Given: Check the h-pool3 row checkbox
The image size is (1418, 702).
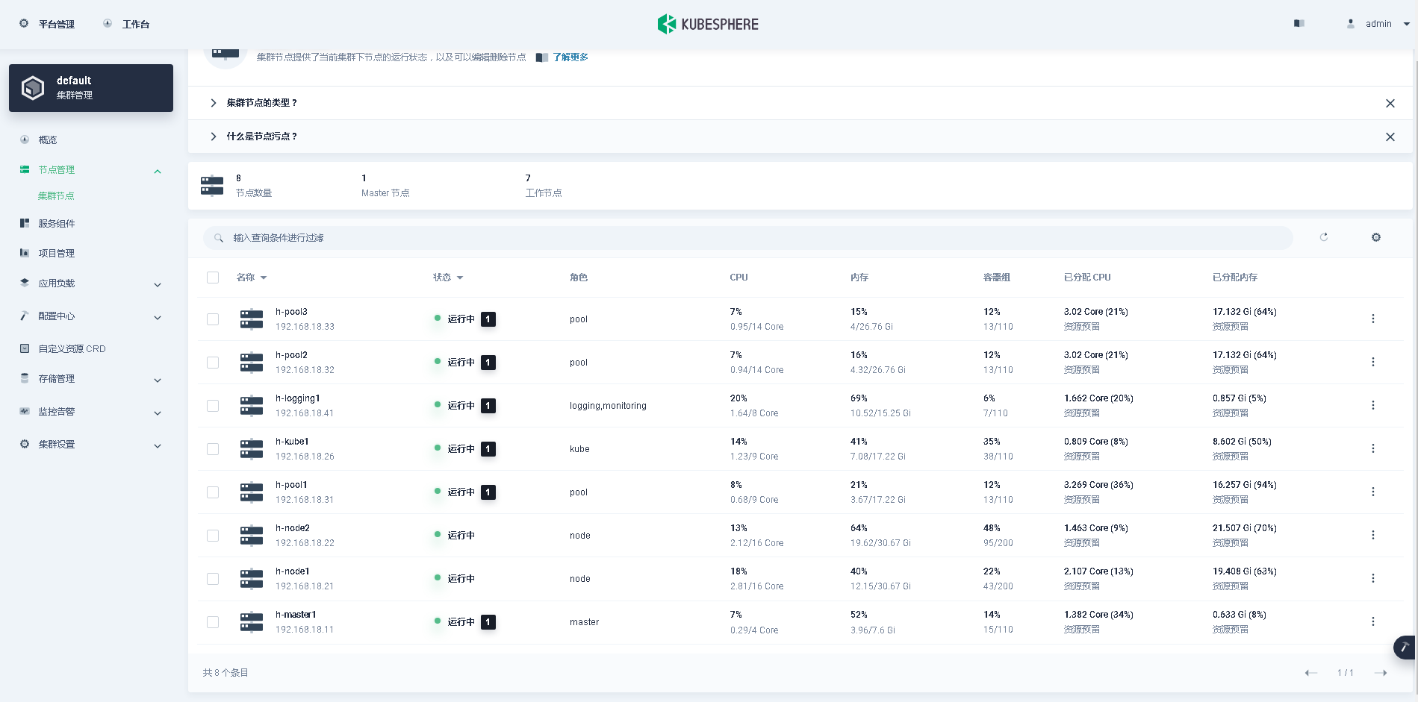Looking at the screenshot, I should coord(213,319).
